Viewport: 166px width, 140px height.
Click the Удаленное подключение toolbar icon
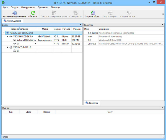[x=14, y=13]
